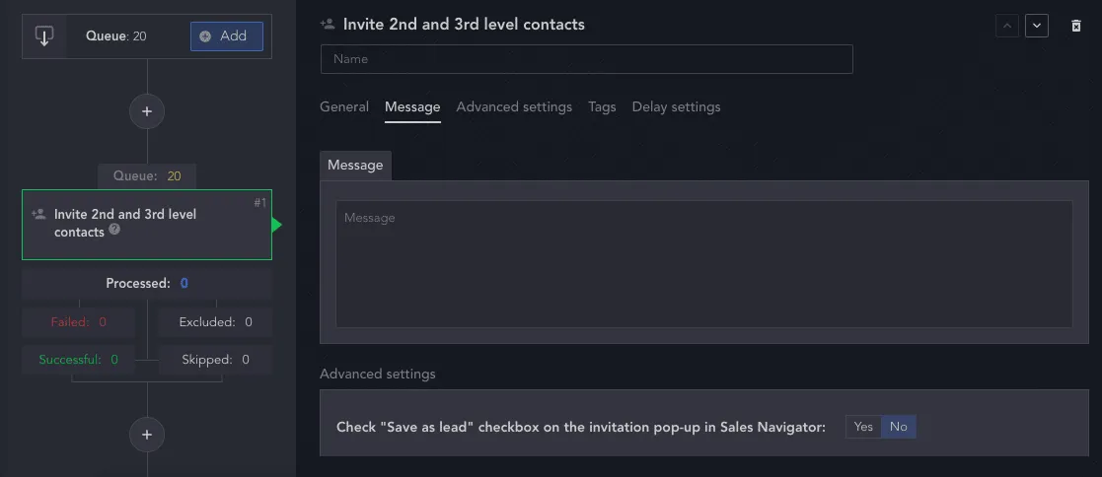Click the lower plus add-step circle
Image resolution: width=1102 pixels, height=477 pixels.
[x=147, y=435]
